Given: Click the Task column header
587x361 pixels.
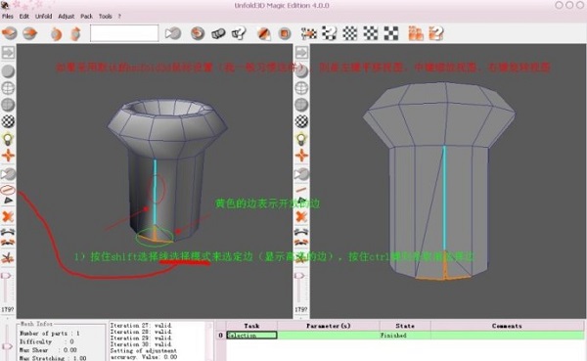Looking at the screenshot, I should (x=251, y=326).
